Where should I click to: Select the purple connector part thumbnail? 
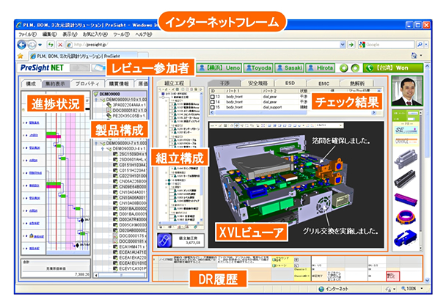(x=406, y=199)
